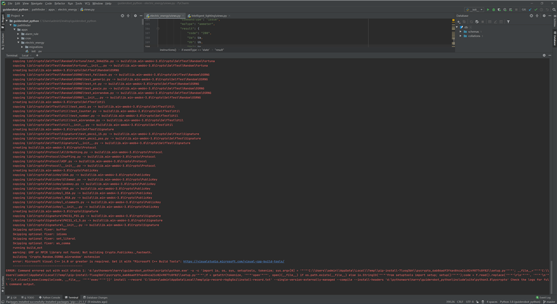Expand the schemas node
This screenshot has height=304, width=557.
[461, 31]
